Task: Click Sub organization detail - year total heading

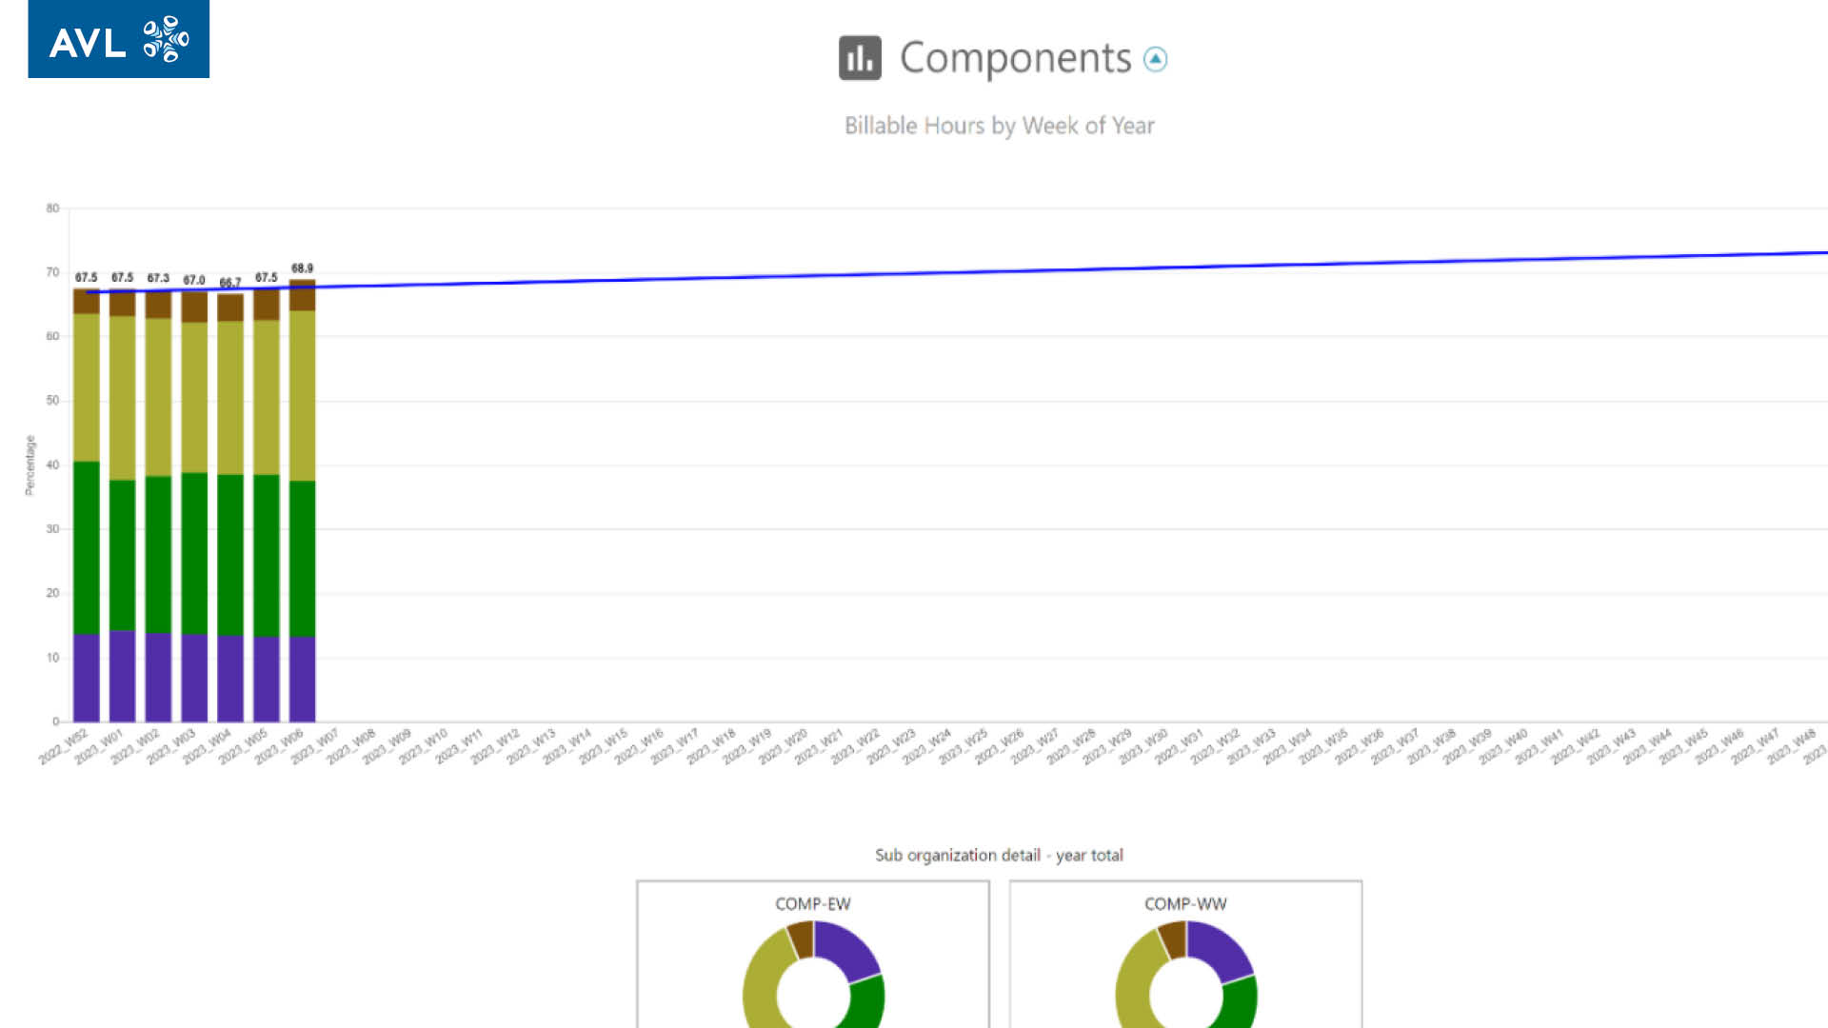Action: 999,855
